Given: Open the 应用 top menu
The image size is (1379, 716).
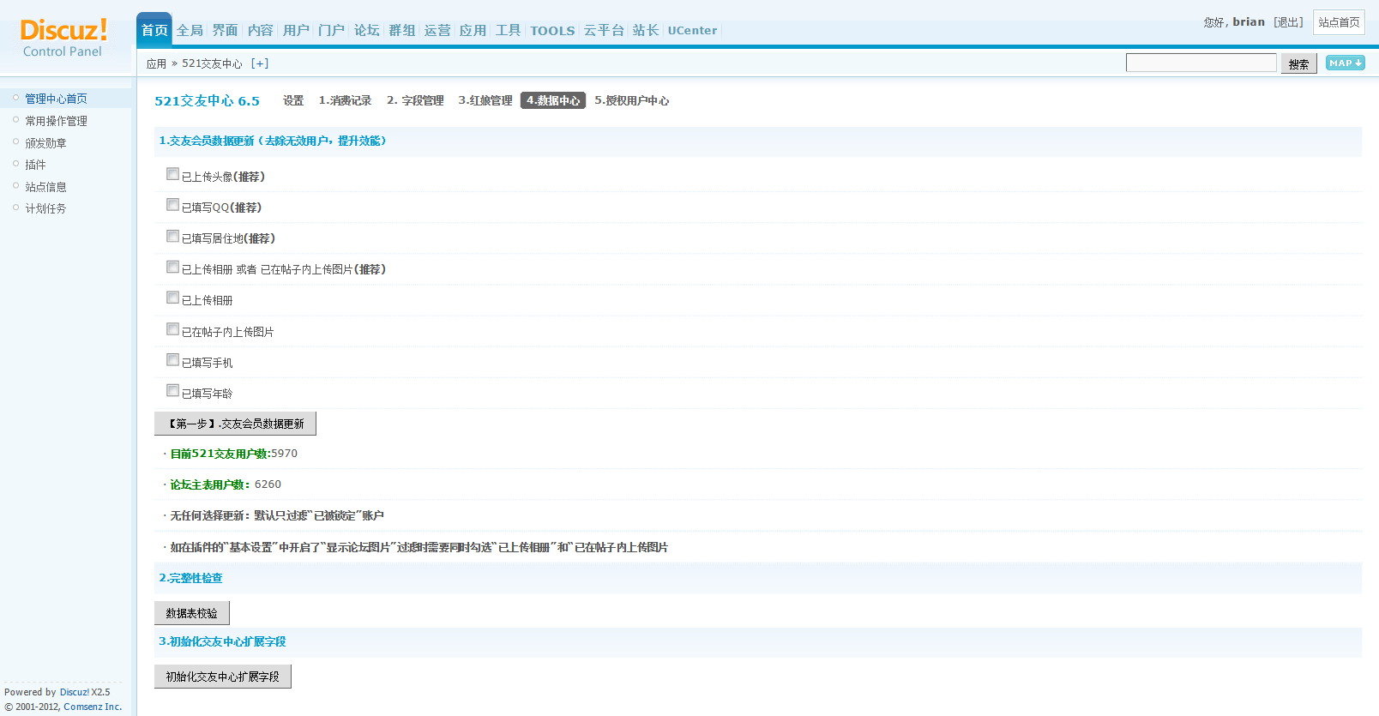Looking at the screenshot, I should 473,30.
